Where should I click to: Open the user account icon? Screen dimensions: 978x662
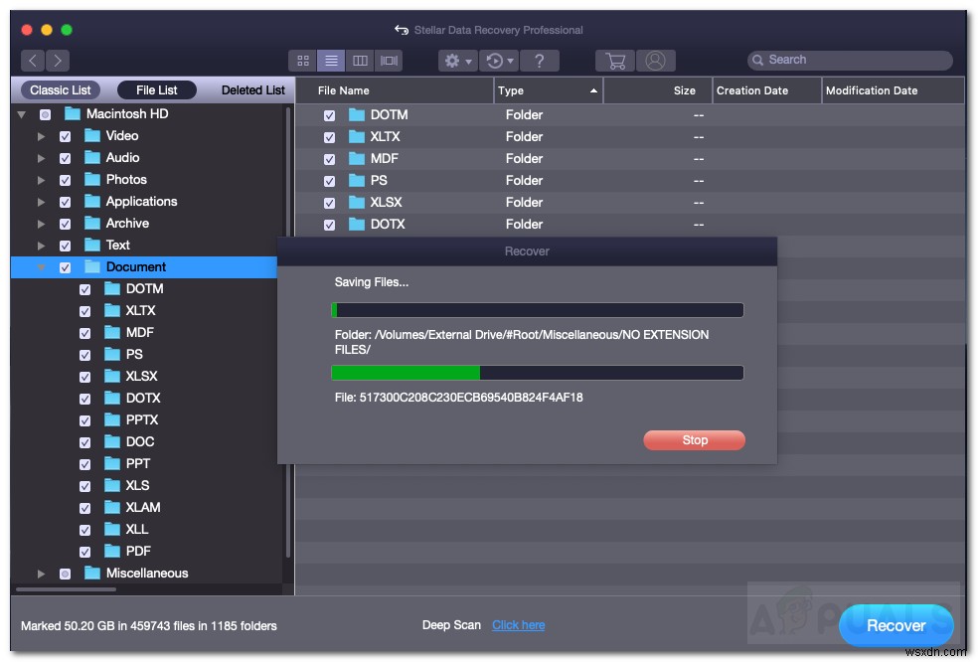click(655, 61)
